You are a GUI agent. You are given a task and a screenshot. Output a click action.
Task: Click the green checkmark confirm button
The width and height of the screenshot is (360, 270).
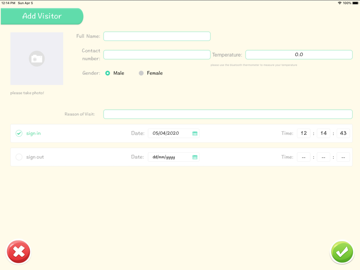click(x=342, y=252)
